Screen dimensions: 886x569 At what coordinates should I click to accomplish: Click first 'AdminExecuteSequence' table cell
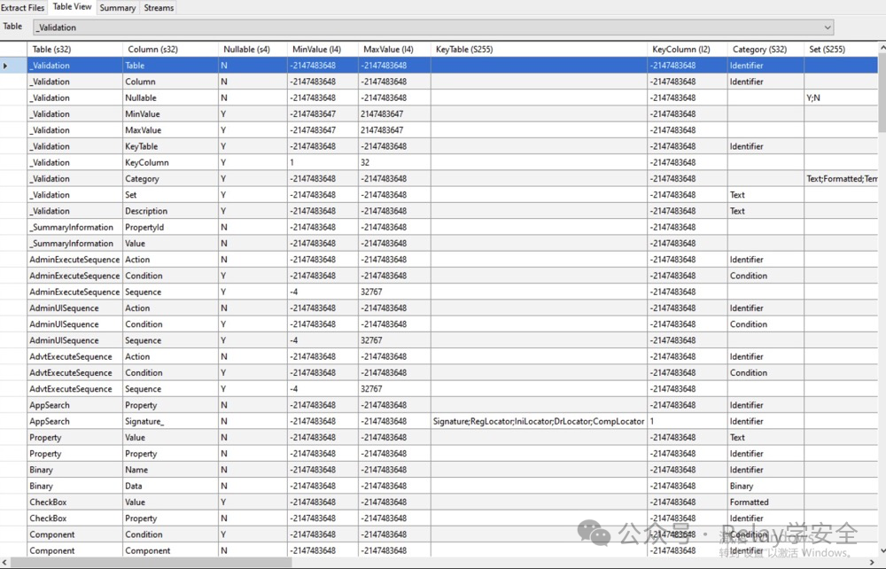point(74,260)
